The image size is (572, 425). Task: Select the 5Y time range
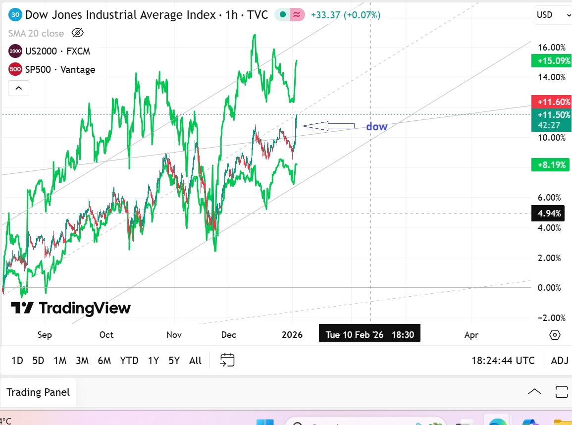click(174, 361)
